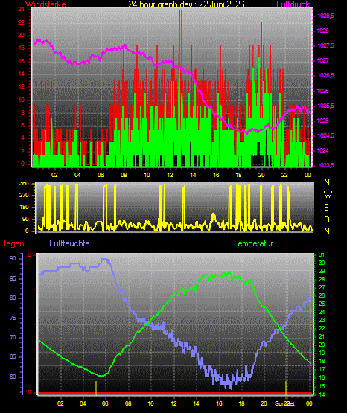Click the W wind direction label
Image resolution: width=347 pixels, height=413 pixels.
(328, 195)
